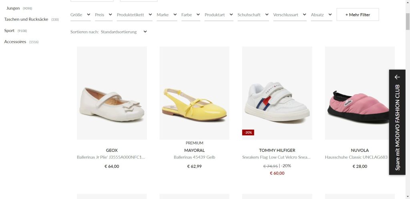Open the Absatz filter dropdown

point(321,15)
